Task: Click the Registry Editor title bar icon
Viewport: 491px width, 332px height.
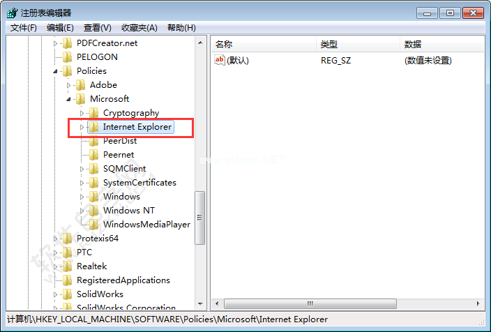Action: click(13, 13)
